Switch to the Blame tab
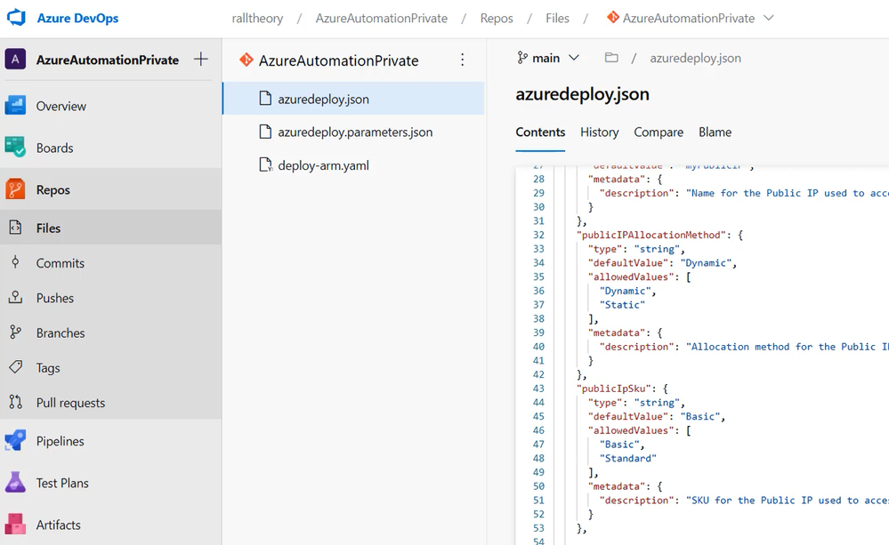Screen dimensions: 889x545 715,132
